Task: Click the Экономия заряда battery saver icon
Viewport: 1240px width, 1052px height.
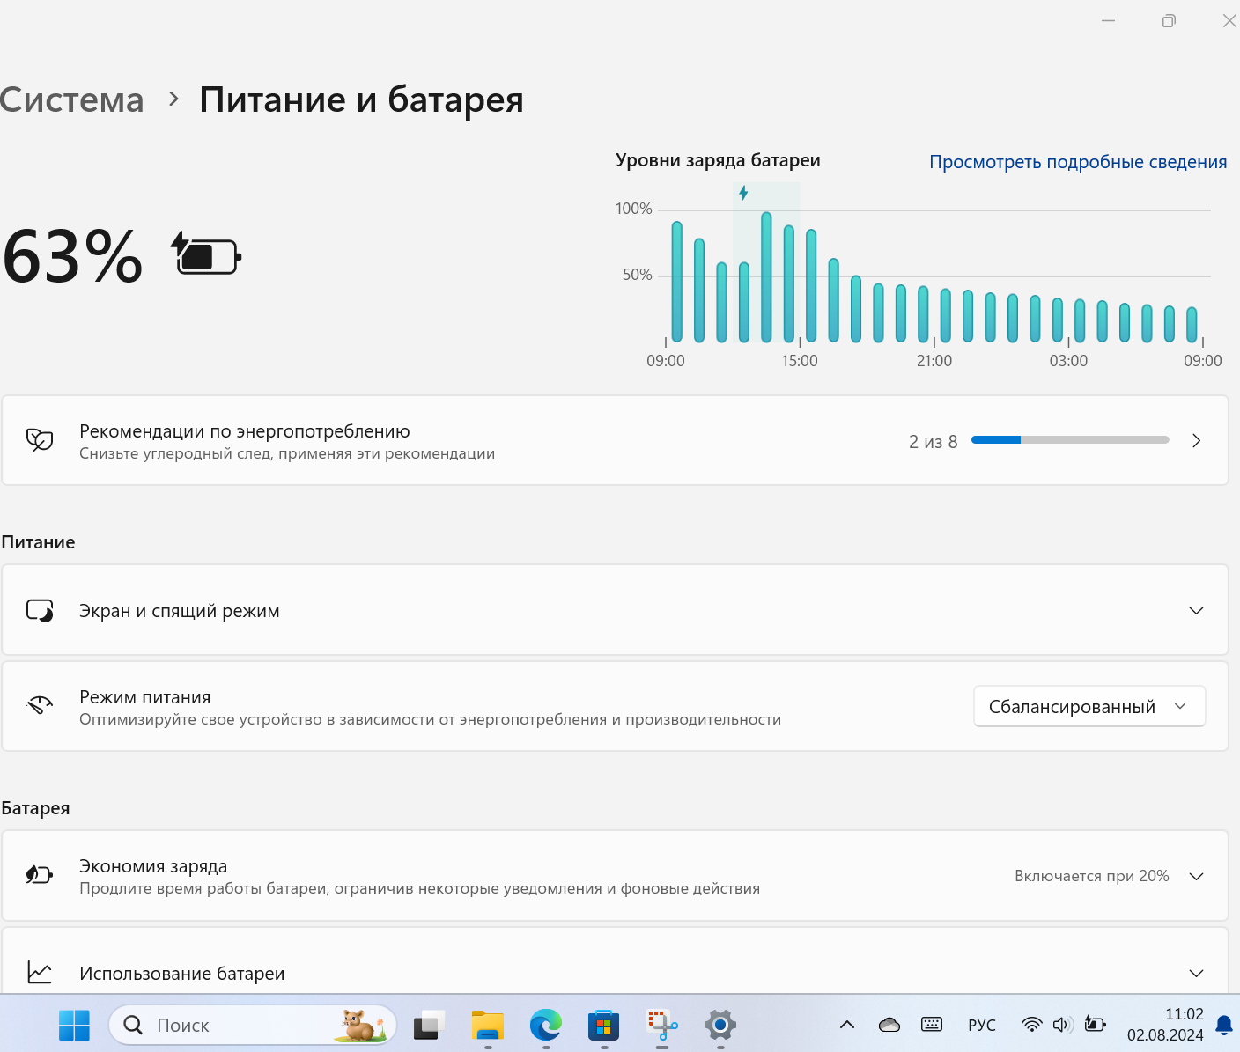Action: [x=40, y=875]
